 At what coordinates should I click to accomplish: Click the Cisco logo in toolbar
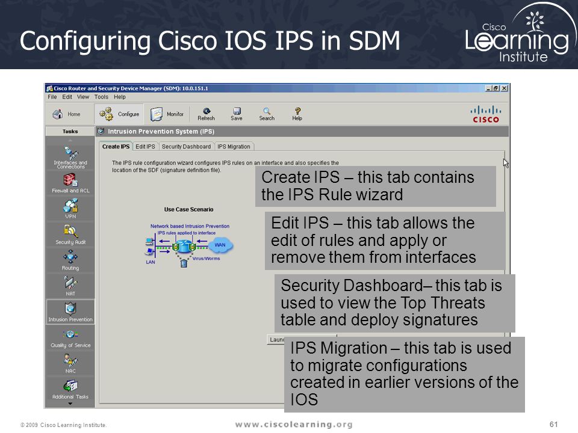[485, 114]
